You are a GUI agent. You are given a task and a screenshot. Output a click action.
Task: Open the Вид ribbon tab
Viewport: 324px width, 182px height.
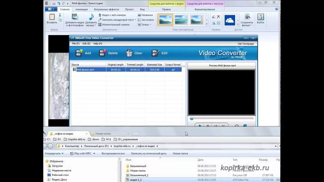coord(143,9)
